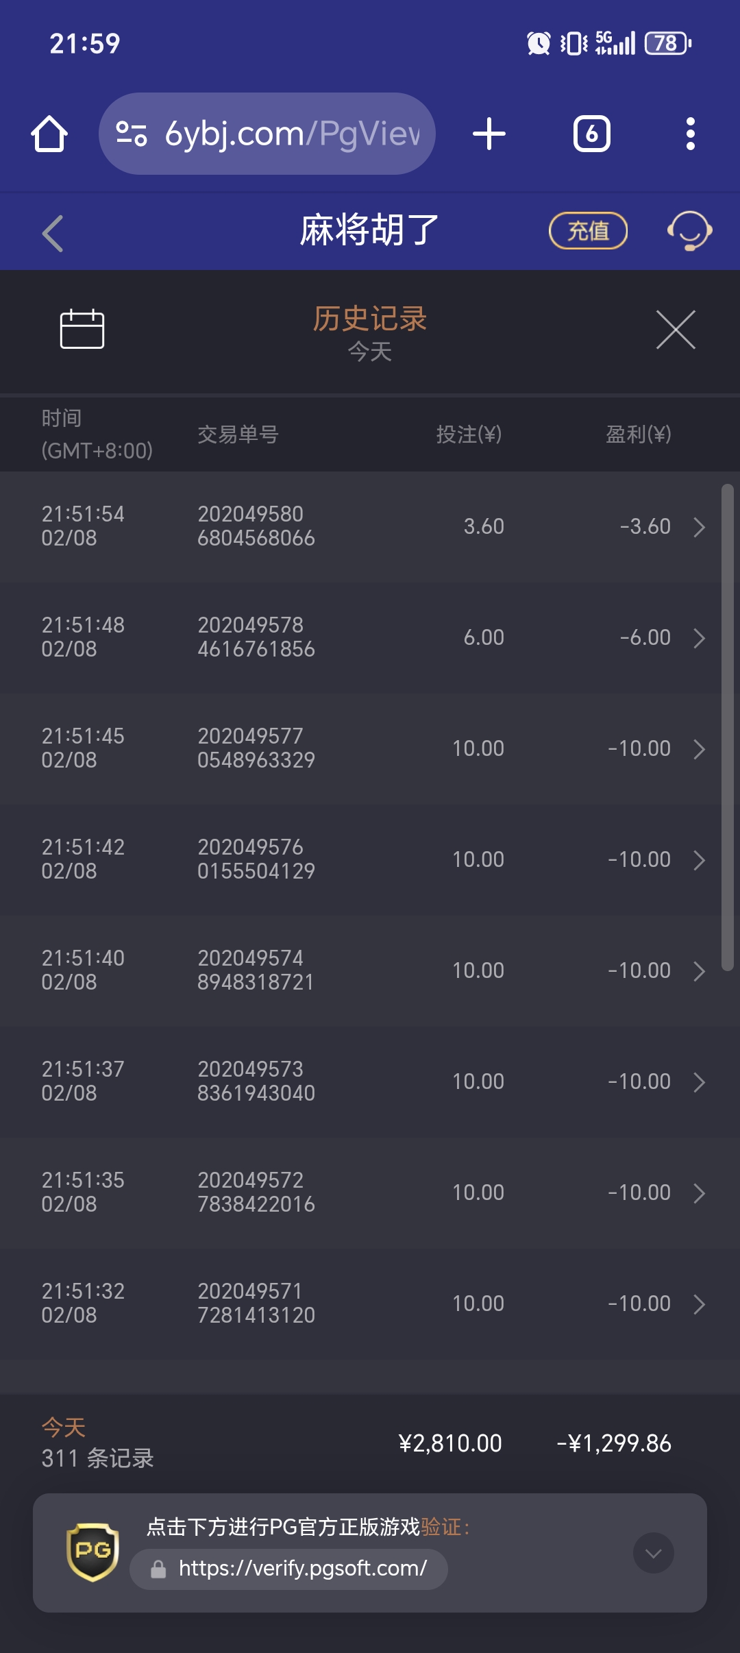
Task: Expand details of the 21:51:54 record
Action: [x=699, y=527]
